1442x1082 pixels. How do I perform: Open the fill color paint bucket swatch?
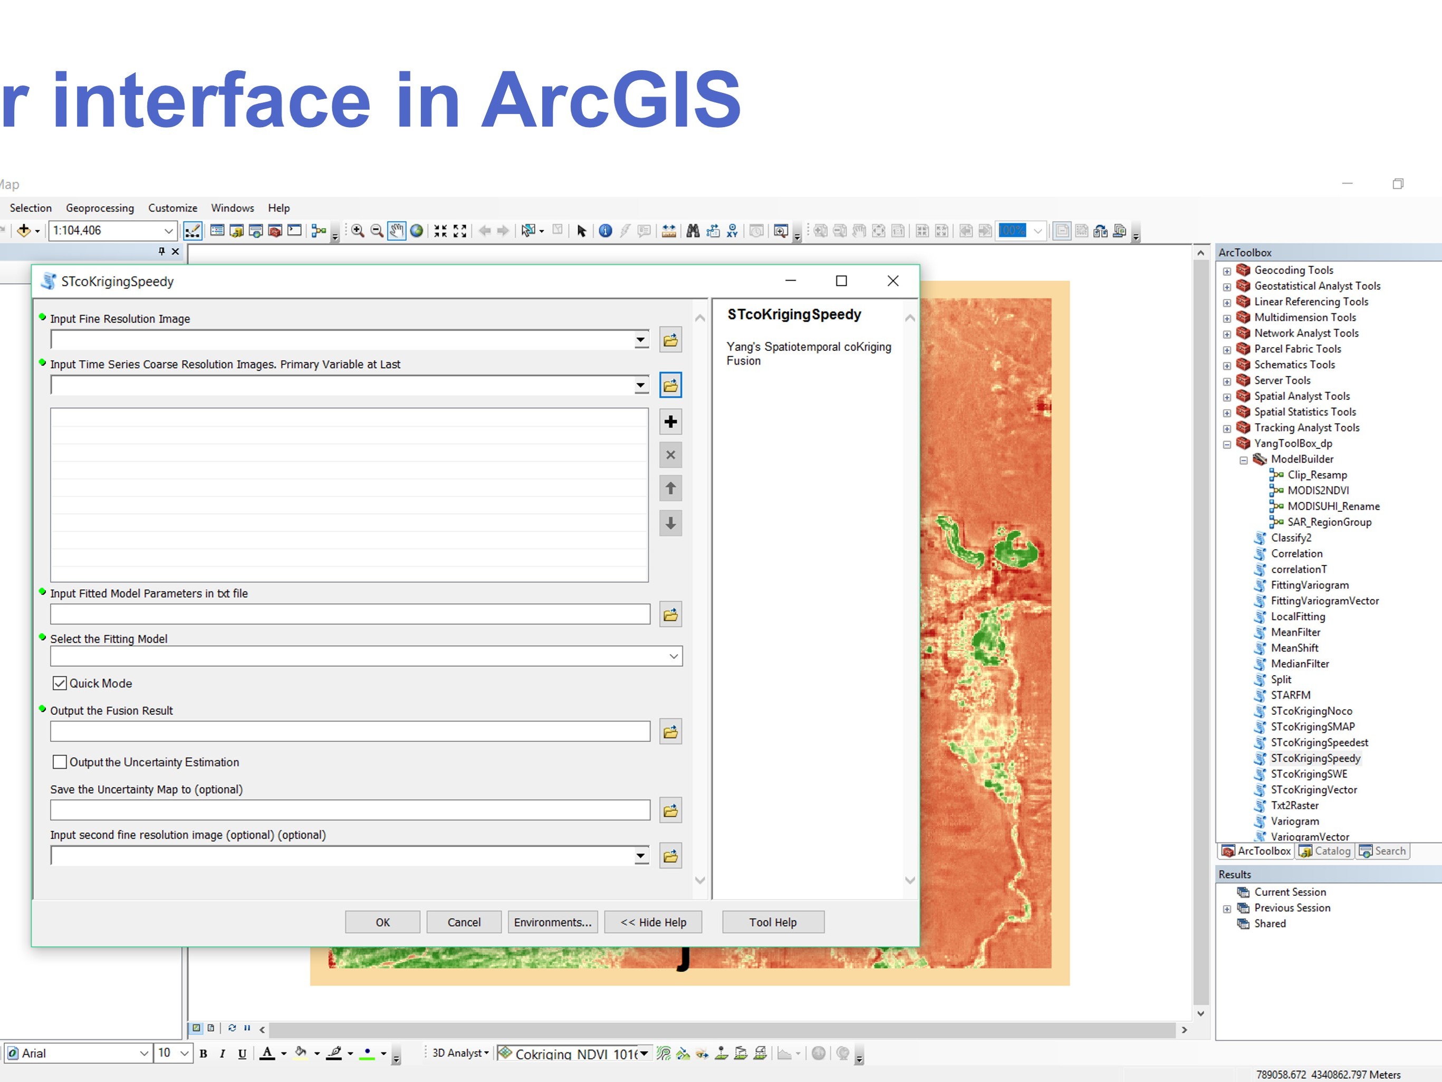coord(301,1054)
